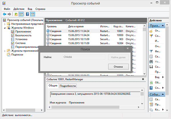This screenshot has width=171, height=119.
Task: Expand the Журналы приложений node
Action: coord(5,51)
